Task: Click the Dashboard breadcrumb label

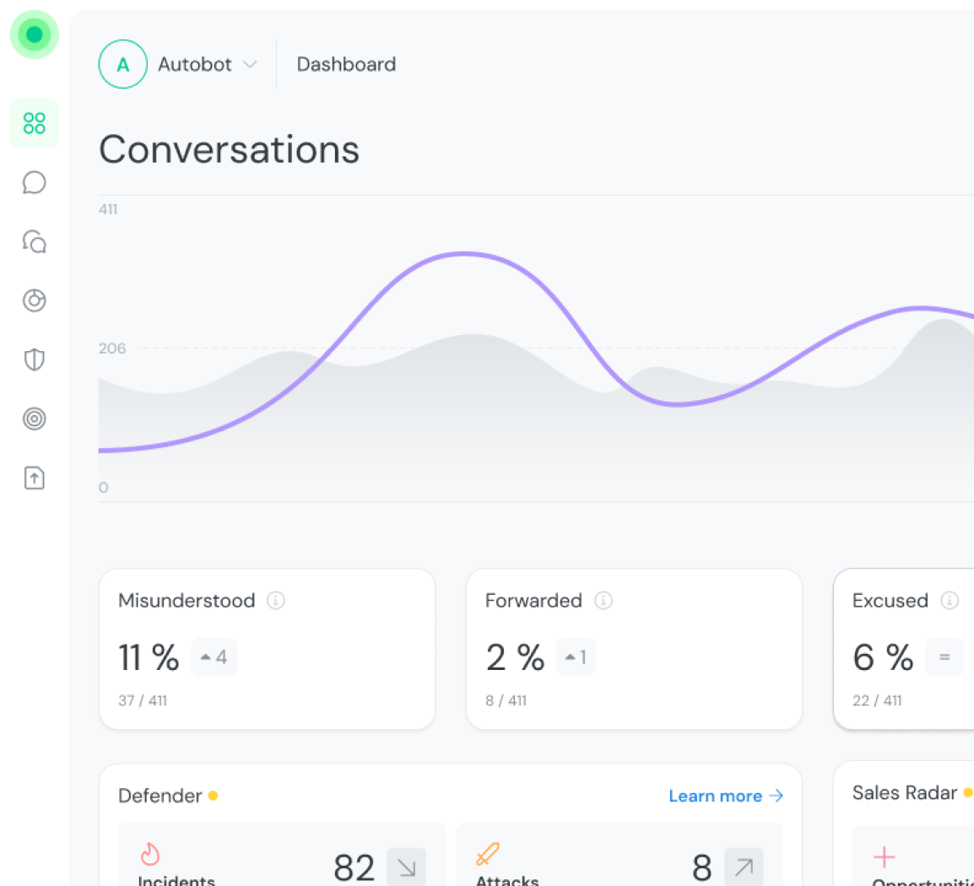Action: tap(346, 64)
